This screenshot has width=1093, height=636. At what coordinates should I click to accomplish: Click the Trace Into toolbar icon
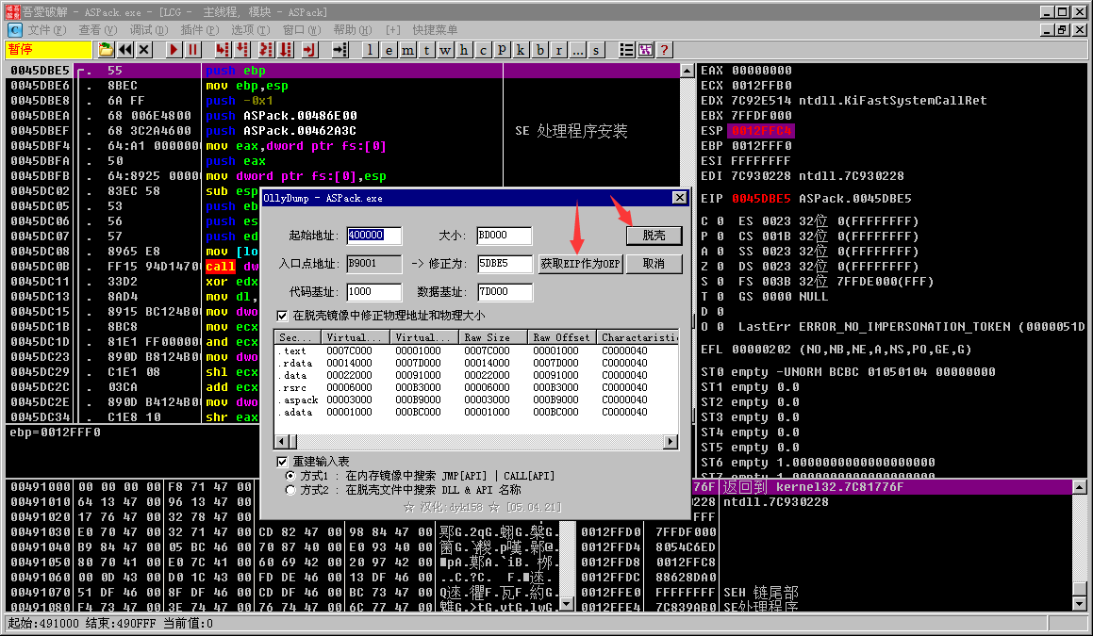pyautogui.click(x=266, y=49)
